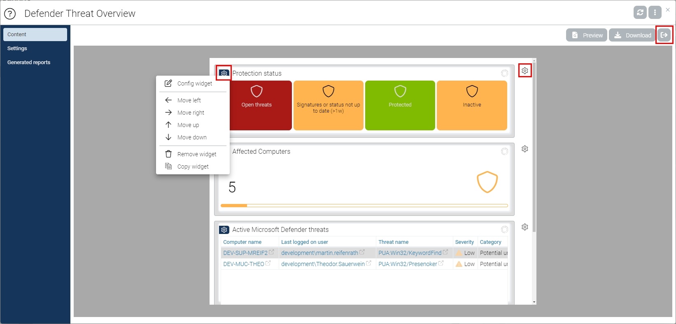Click external link icon after Theodor.Sauerwein
676x324 pixels.
tap(368, 263)
